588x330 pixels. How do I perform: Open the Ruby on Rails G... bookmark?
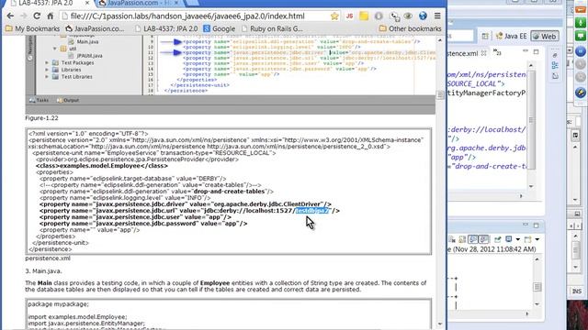[x=272, y=28]
